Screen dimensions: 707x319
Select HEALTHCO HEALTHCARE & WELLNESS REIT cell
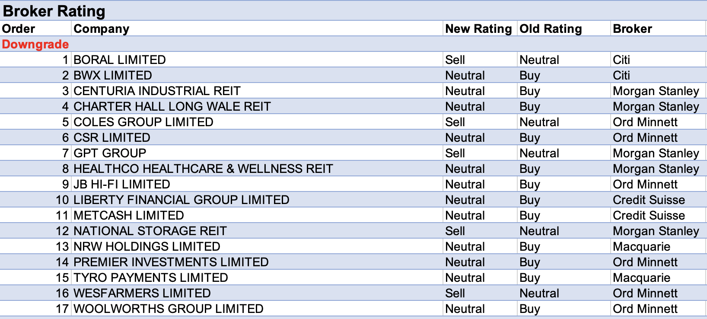coord(203,169)
